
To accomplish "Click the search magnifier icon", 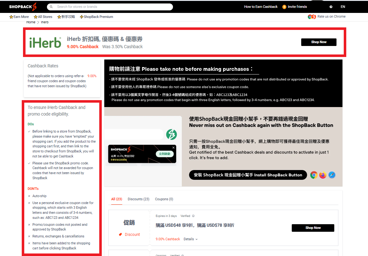I will pos(51,7).
